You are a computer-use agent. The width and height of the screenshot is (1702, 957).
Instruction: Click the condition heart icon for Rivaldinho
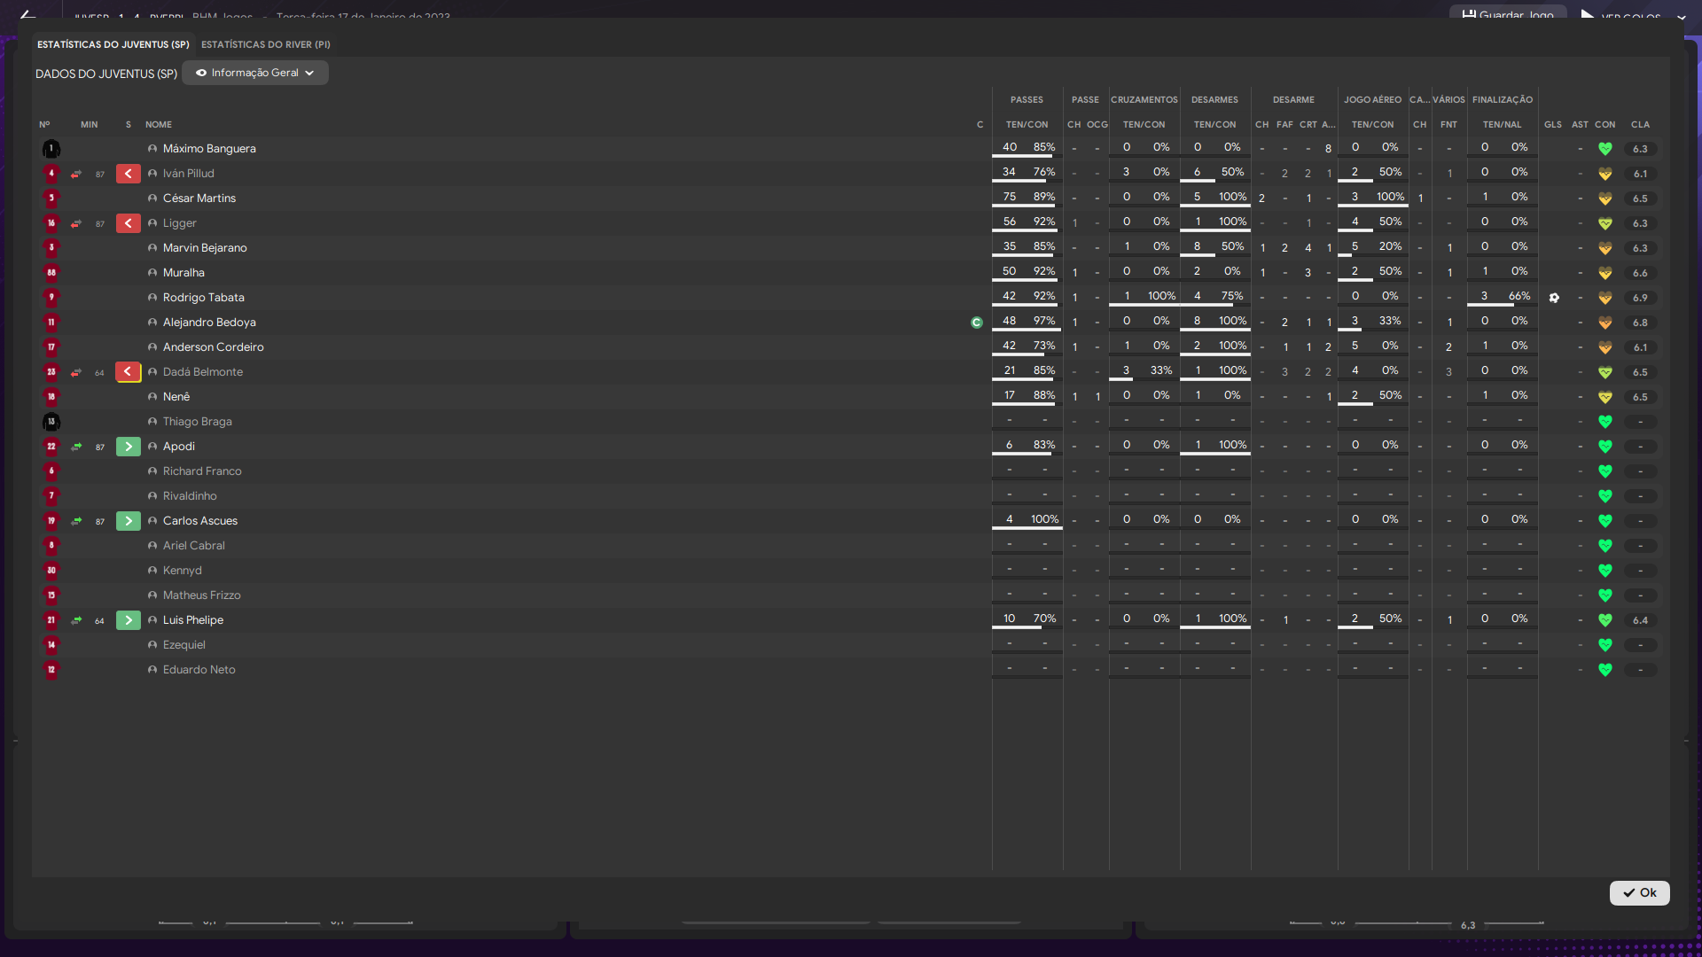pyautogui.click(x=1604, y=496)
